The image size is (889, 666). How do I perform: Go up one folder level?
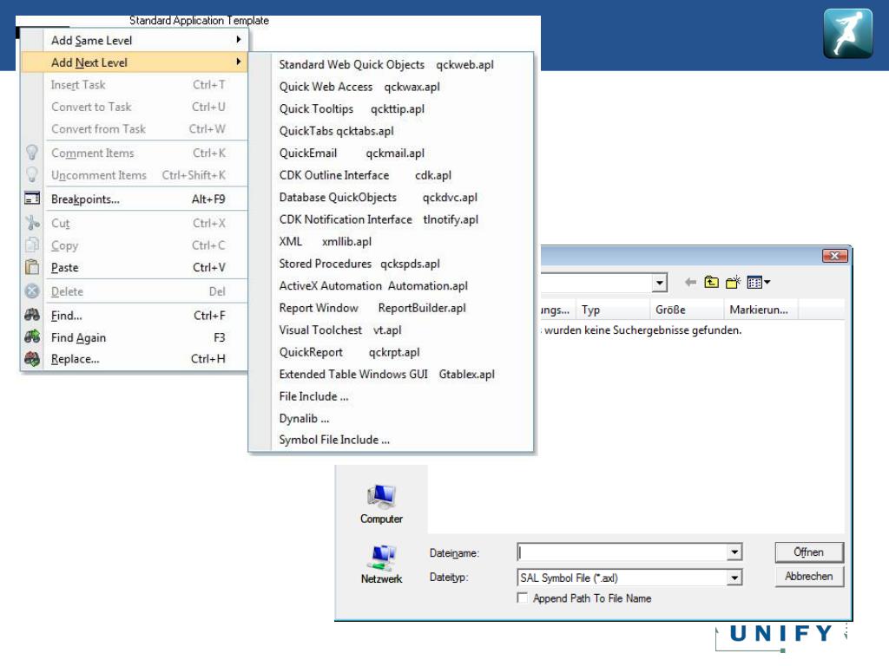coord(711,282)
